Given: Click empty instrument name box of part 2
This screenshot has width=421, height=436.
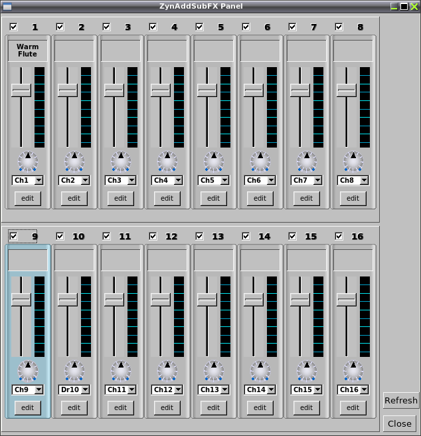Looking at the screenshot, I should coord(74,51).
